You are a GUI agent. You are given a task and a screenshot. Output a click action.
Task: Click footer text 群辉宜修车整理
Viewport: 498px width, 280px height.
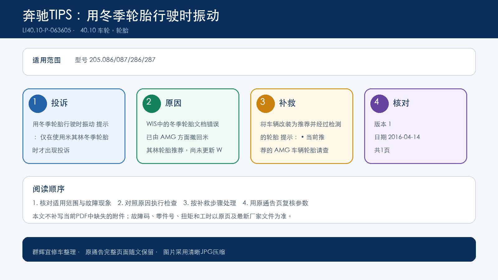[54, 252]
